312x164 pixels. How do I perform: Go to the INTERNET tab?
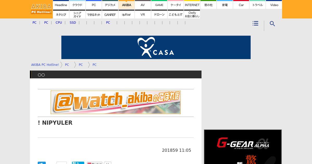[192, 5]
